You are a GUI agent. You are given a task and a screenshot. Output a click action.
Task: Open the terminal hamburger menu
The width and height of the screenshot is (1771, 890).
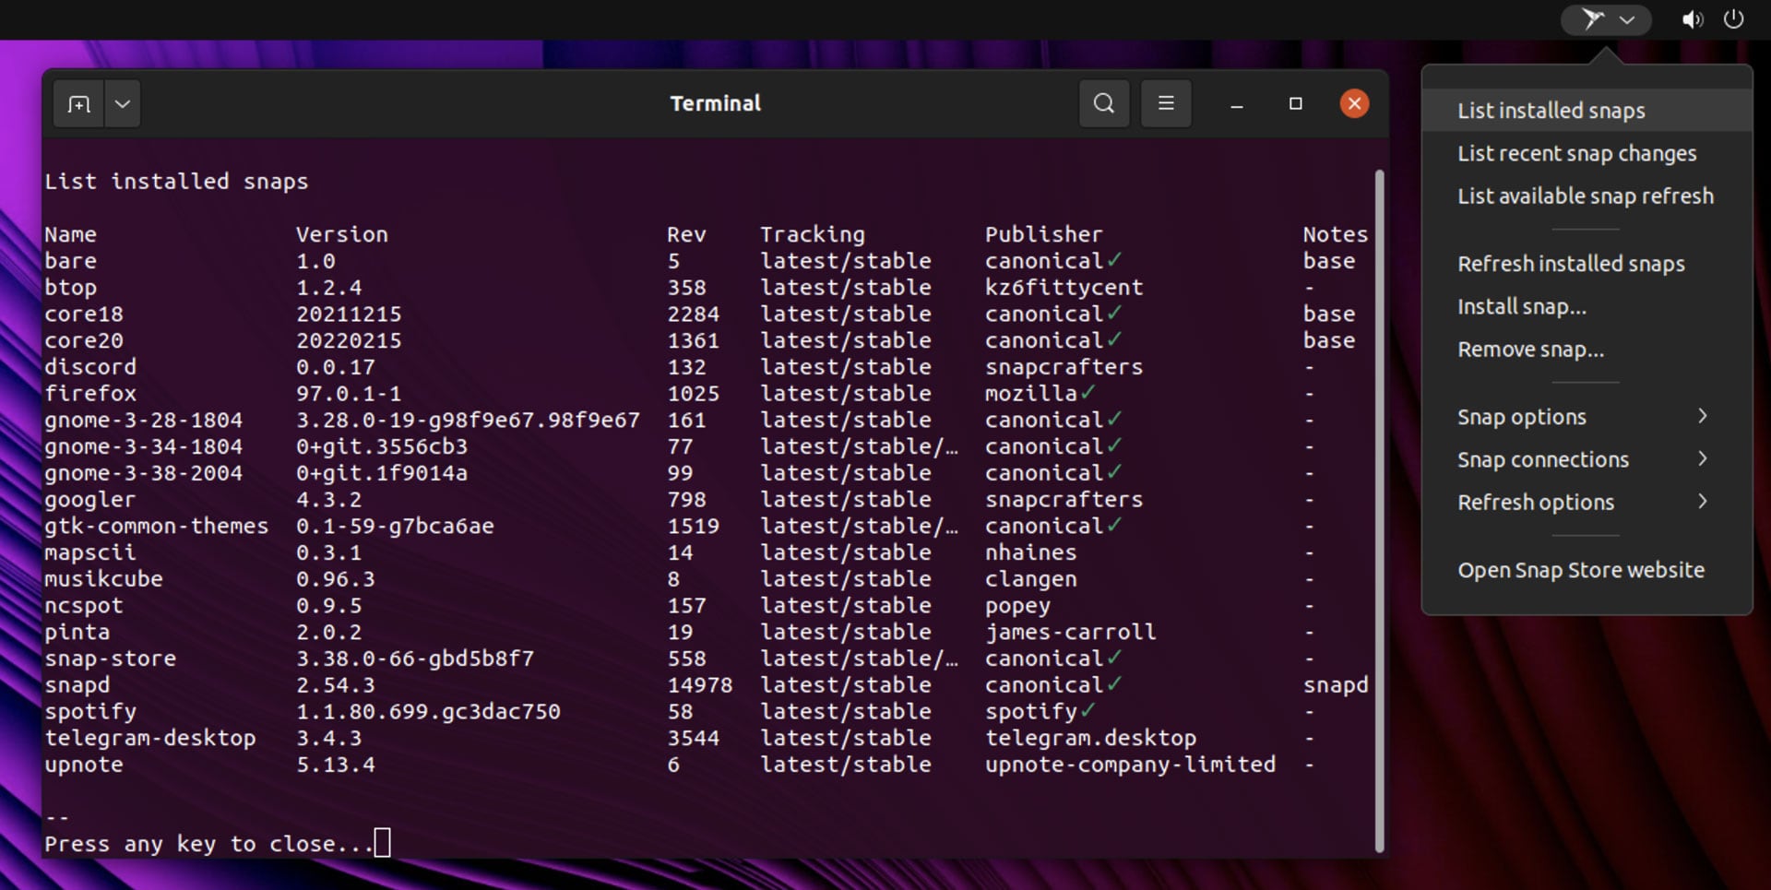click(1166, 103)
